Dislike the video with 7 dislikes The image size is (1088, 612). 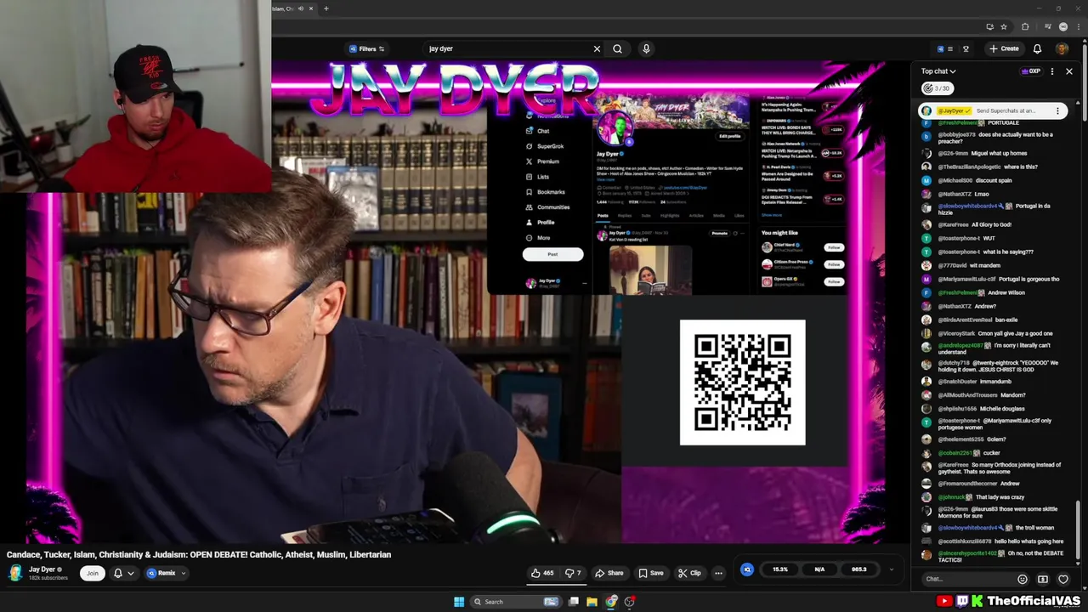pos(574,573)
